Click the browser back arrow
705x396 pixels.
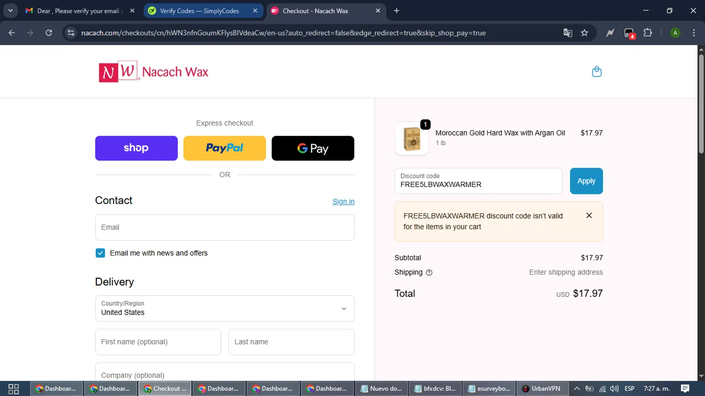[12, 33]
